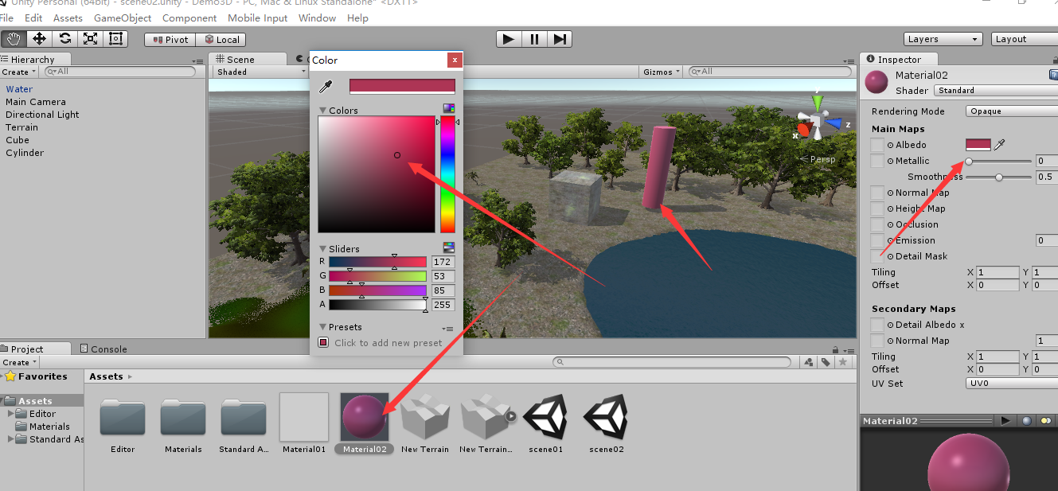Viewport: 1058px width, 491px height.
Task: Open the Layers dropdown
Action: (944, 39)
